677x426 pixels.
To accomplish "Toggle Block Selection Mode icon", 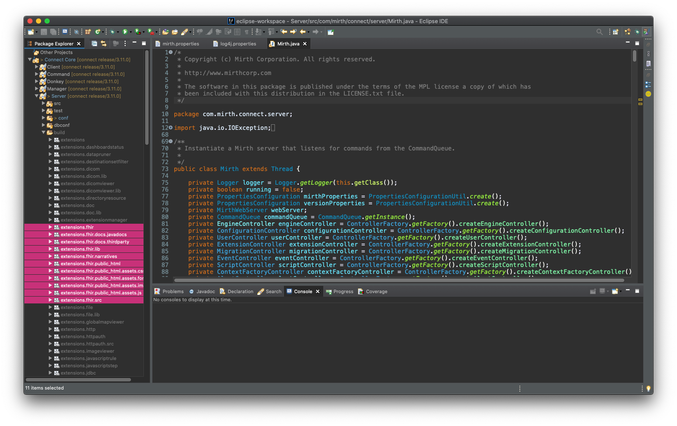I will [x=237, y=32].
